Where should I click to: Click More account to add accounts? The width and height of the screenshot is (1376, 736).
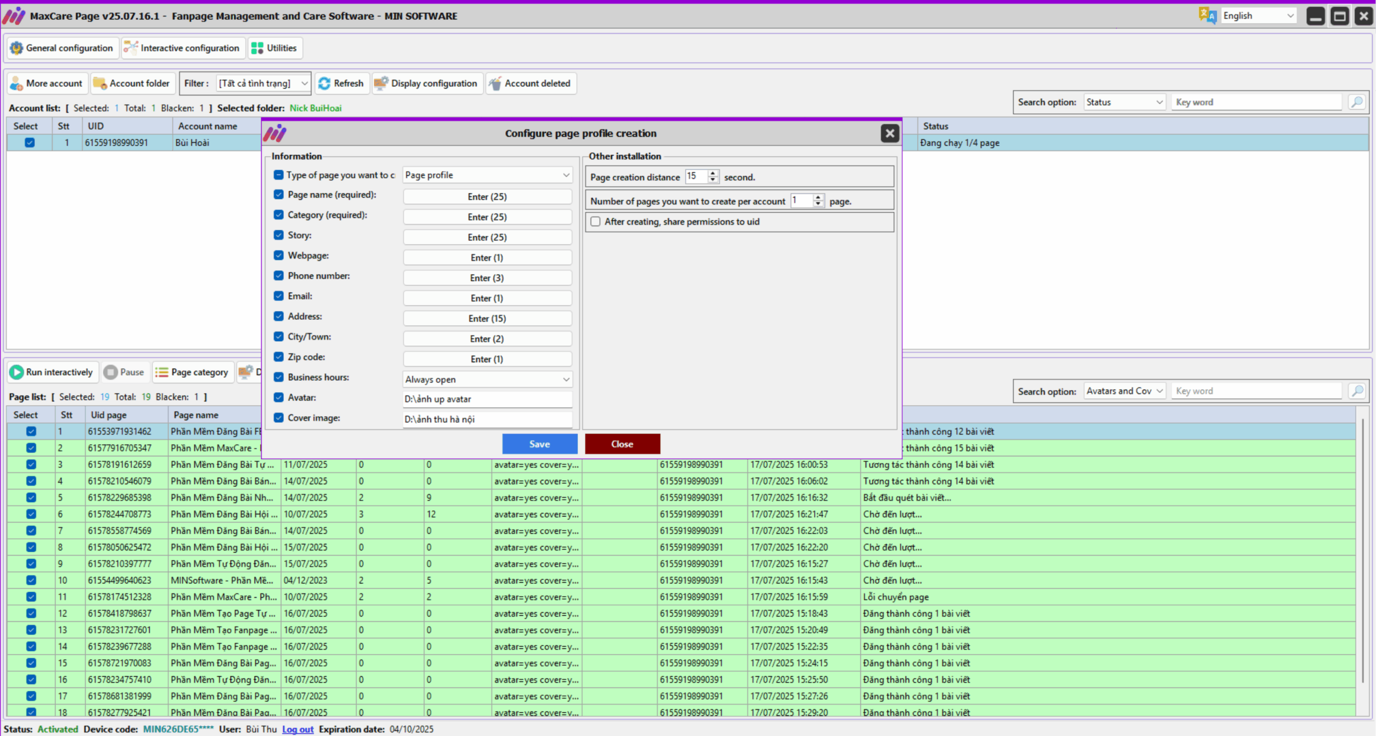point(47,83)
